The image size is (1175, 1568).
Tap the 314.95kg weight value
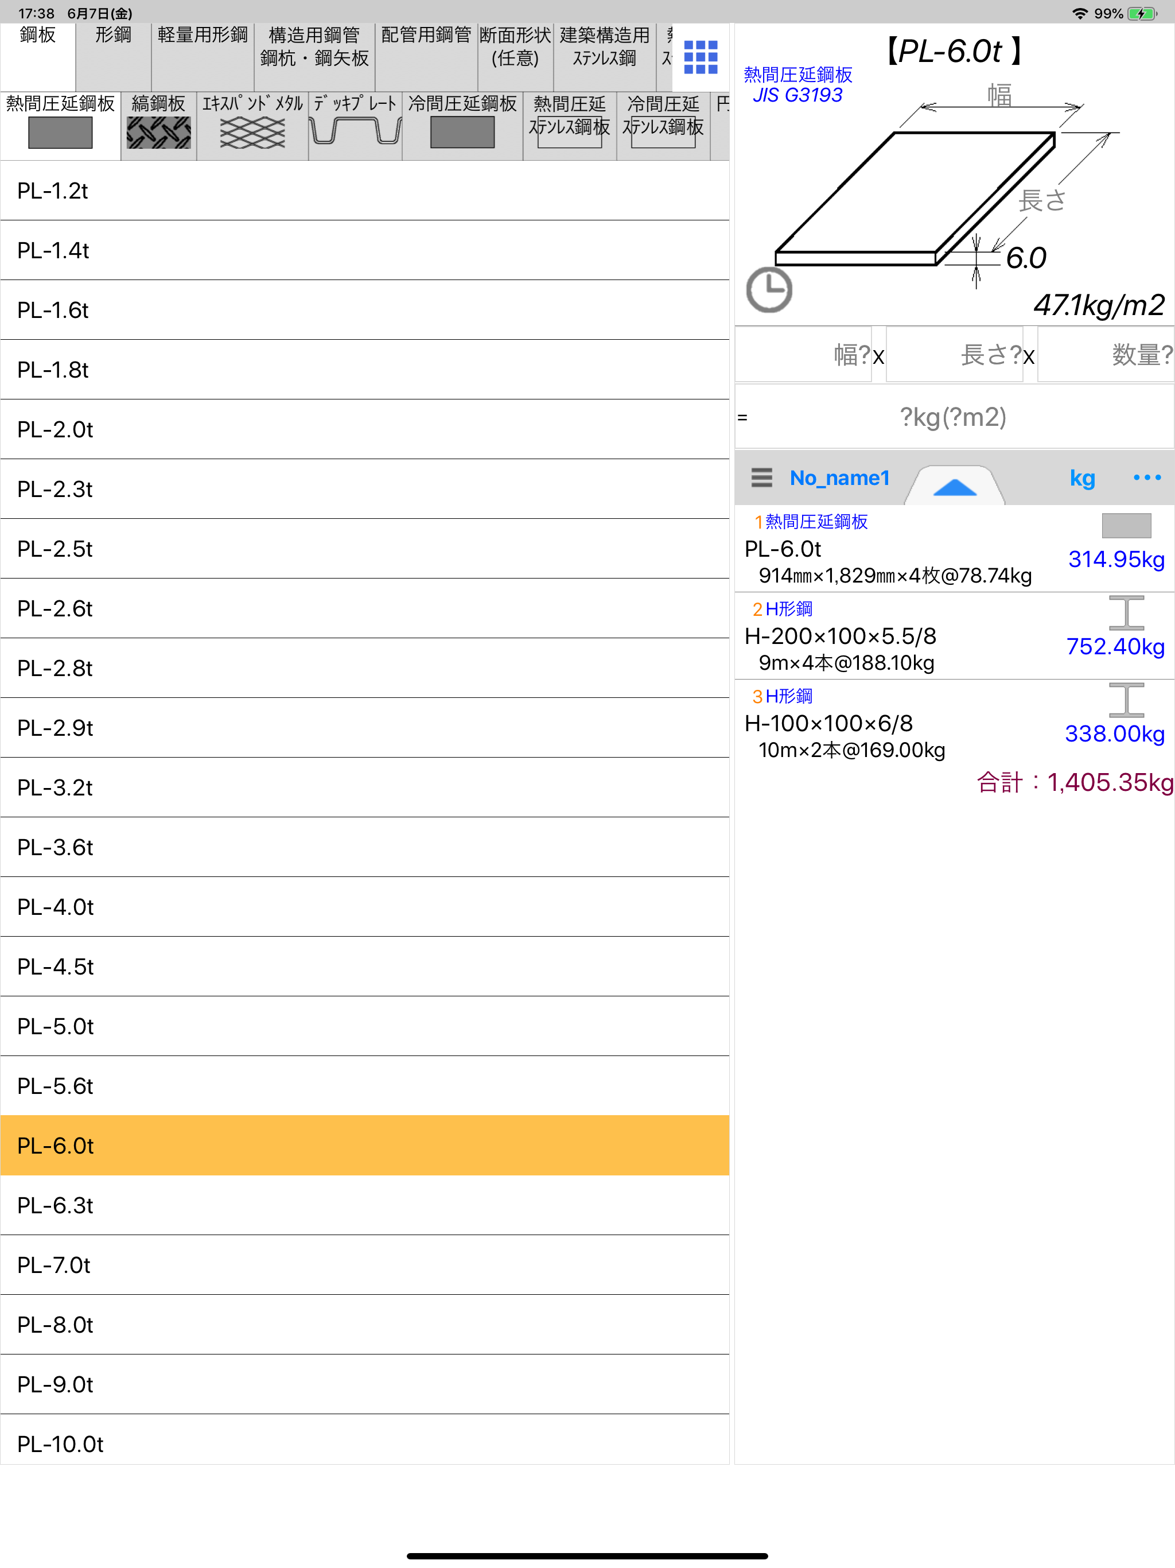coord(1116,559)
